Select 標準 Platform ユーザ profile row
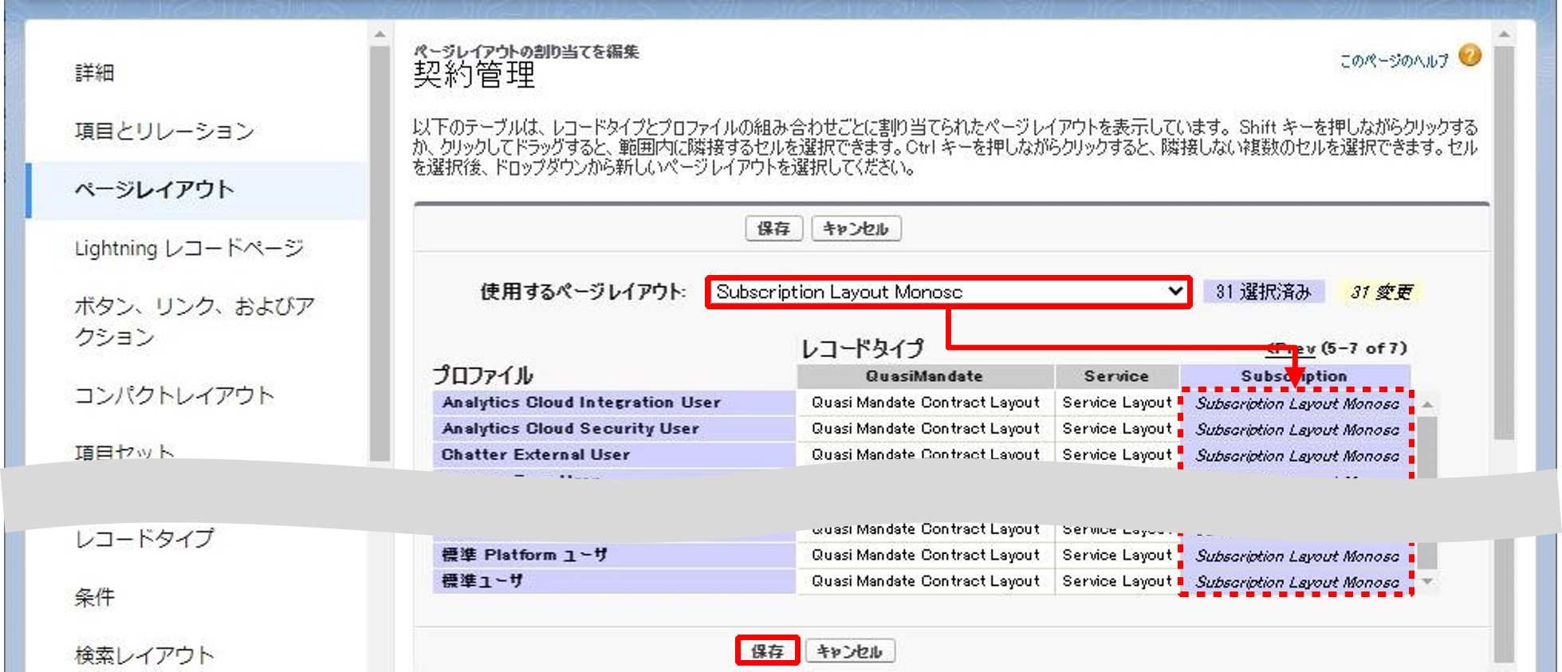Screen dimensions: 1562x672 point(614,555)
